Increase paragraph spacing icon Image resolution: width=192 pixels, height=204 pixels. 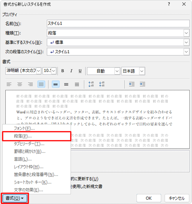pyautogui.click(x=91, y=84)
